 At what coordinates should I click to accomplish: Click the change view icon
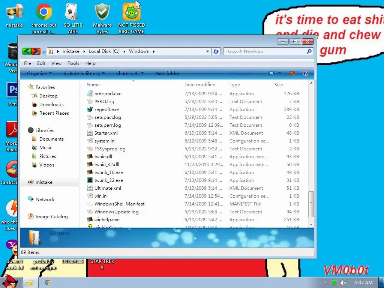click(271, 73)
